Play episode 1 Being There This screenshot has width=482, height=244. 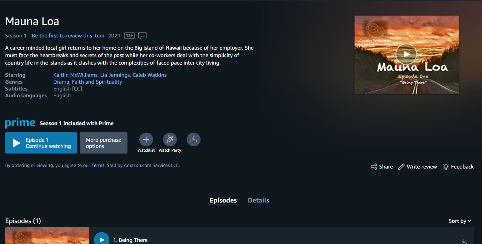point(102,239)
